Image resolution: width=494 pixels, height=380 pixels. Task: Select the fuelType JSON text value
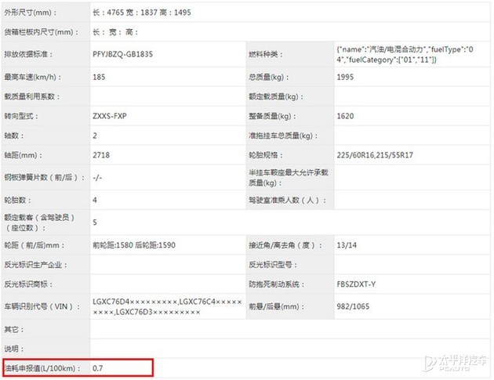(x=405, y=54)
